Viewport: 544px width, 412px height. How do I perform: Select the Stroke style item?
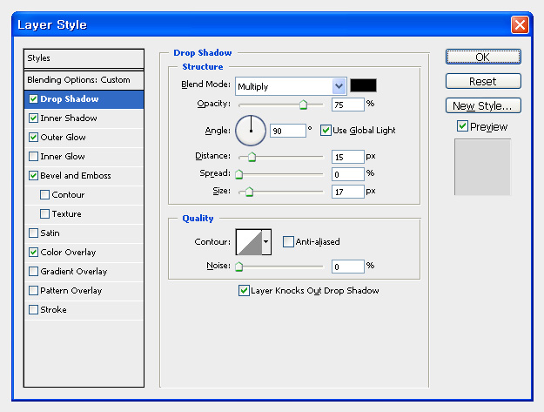[x=53, y=309]
